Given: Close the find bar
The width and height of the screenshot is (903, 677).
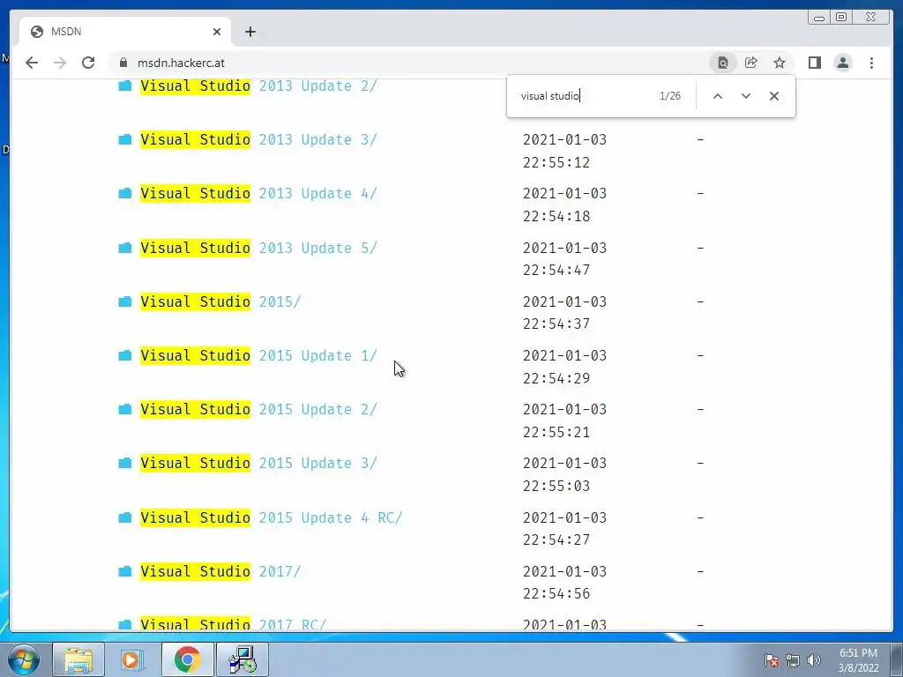Looking at the screenshot, I should tap(774, 96).
